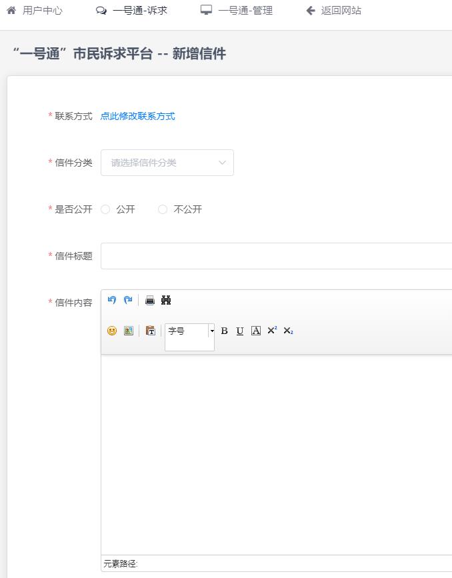Viewport: 452px width, 578px height.
Task: Click the undo icon in editor toolbar
Action: pos(112,300)
